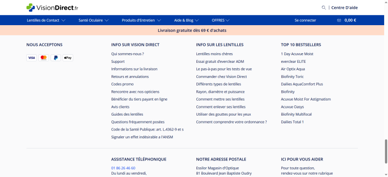388x177 pixels.
Task: Select Biofinity Toric bestseller
Action: 292,76
